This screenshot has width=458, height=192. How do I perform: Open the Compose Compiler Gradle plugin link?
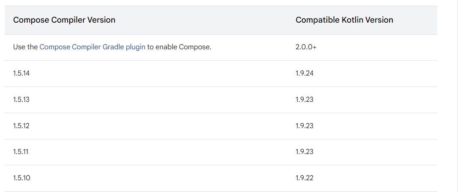tap(92, 47)
